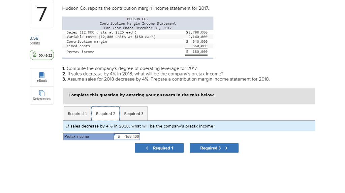Click the Contribution margin row label
Image resolution: width=345 pixels, height=193 pixels.
(87, 41)
